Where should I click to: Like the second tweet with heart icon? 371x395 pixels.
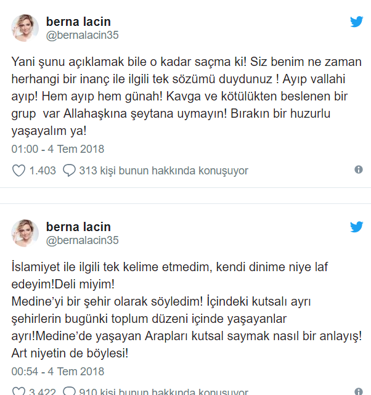(18, 391)
